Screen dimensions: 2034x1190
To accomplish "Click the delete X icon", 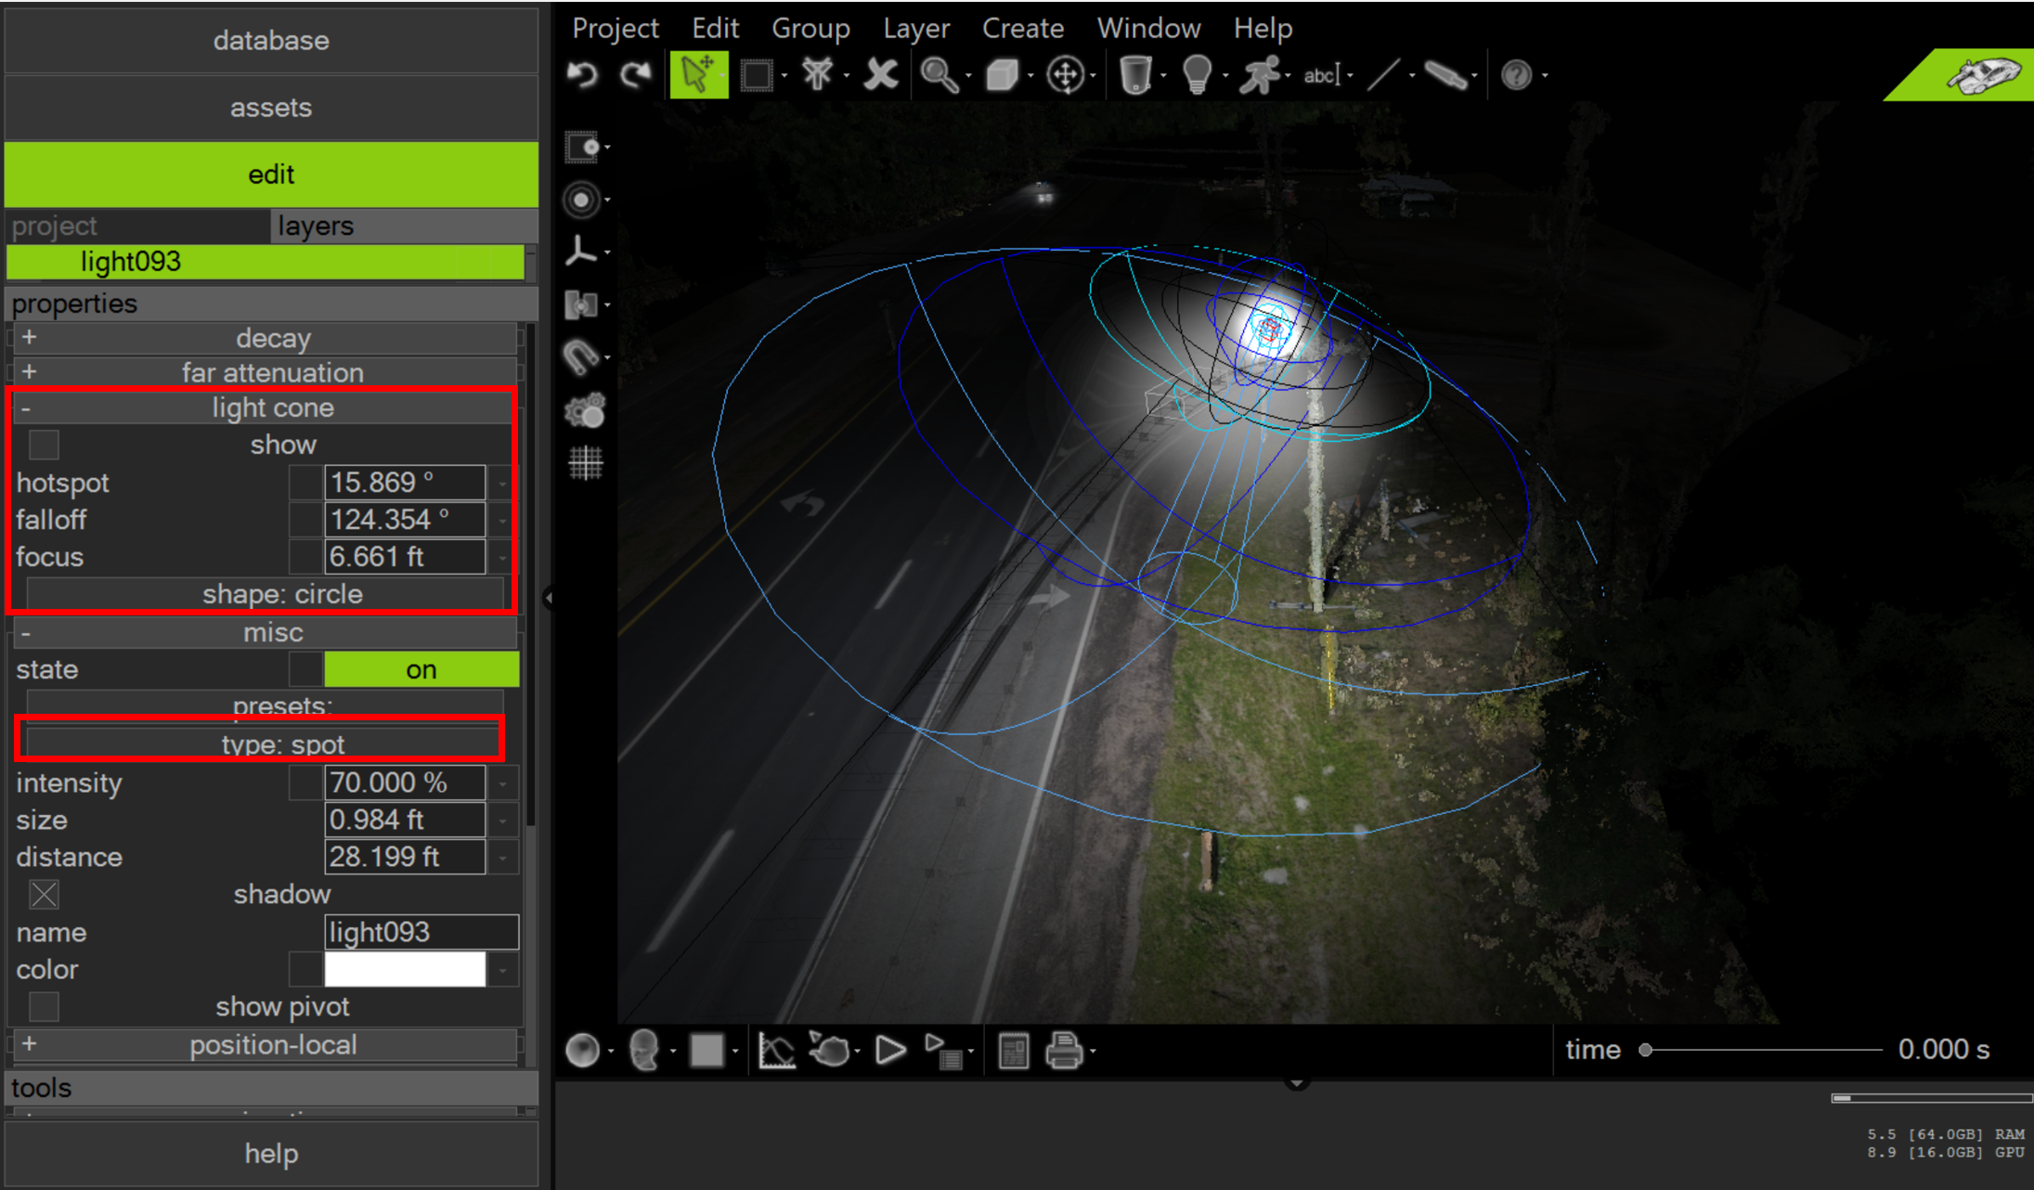I will pyautogui.click(x=880, y=74).
